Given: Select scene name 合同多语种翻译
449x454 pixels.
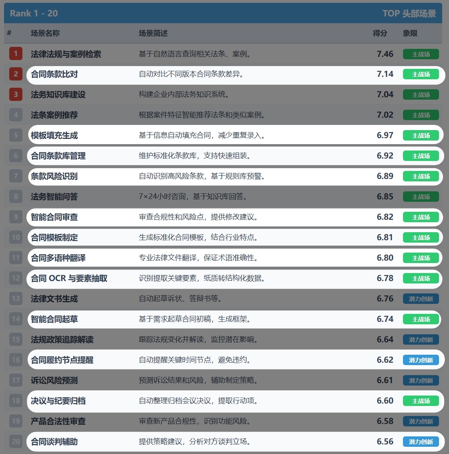Looking at the screenshot, I should [58, 258].
